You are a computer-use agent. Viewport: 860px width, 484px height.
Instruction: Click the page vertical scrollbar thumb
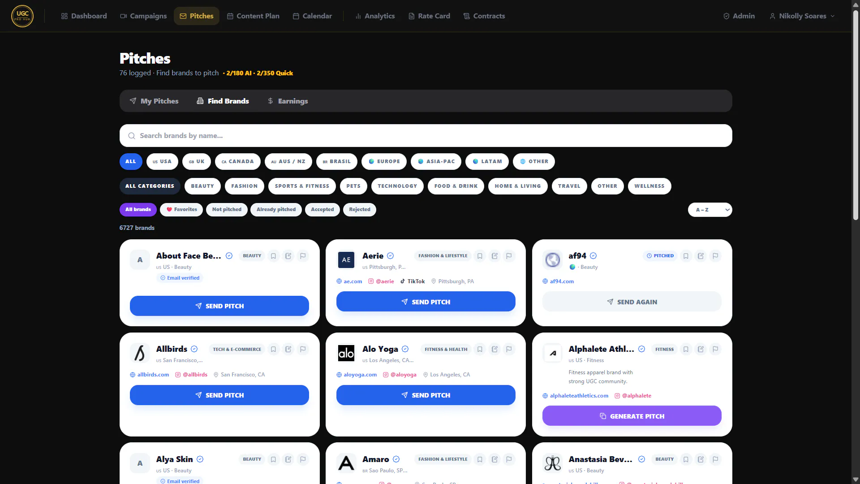pos(856,114)
